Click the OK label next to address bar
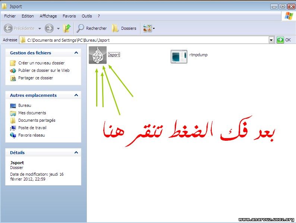 [x=288, y=40]
